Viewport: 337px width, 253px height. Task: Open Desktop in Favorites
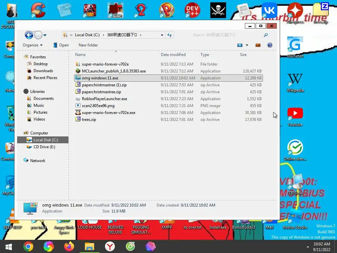pyautogui.click(x=40, y=64)
